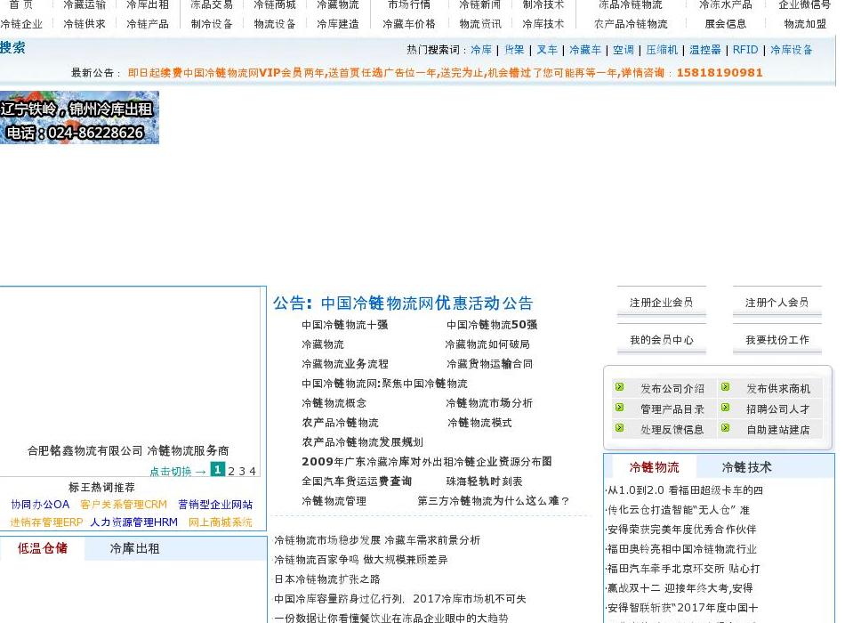Open news 福田奥铃亮相中国冷链物流行业
The width and height of the screenshot is (845, 623).
[x=681, y=549]
